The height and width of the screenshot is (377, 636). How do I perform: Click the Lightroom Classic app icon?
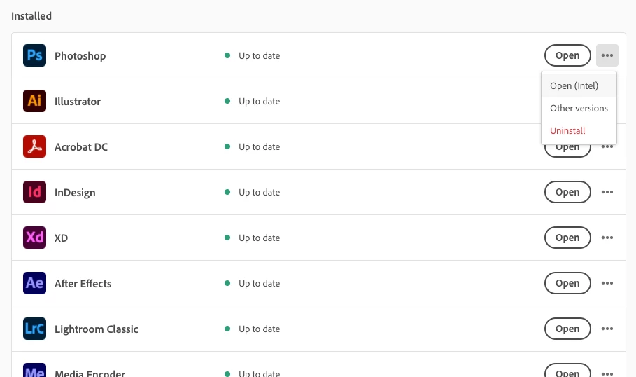pyautogui.click(x=34, y=328)
